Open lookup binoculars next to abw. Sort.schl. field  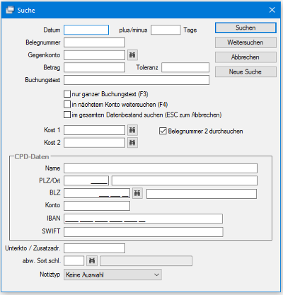click(x=92, y=261)
